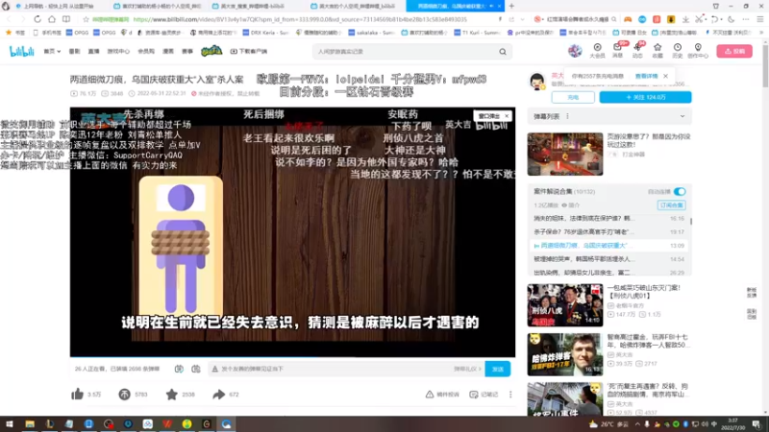Image resolution: width=769 pixels, height=432 pixels.
Task: Open the user avatar in header
Action: pyautogui.click(x=575, y=51)
